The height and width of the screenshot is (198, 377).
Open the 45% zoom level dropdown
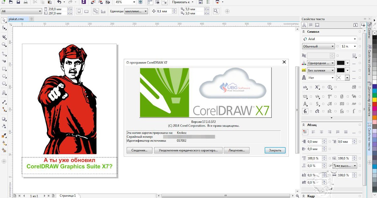pyautogui.click(x=134, y=2)
